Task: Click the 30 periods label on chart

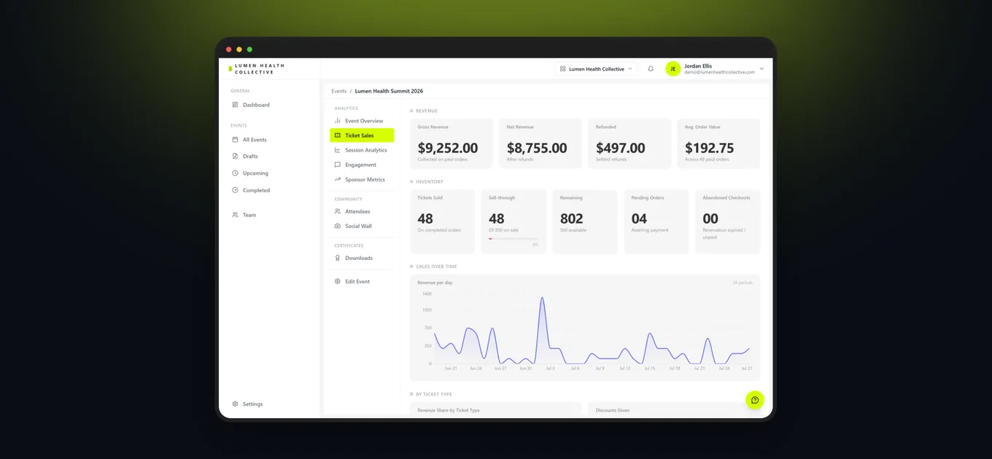Action: pos(743,283)
